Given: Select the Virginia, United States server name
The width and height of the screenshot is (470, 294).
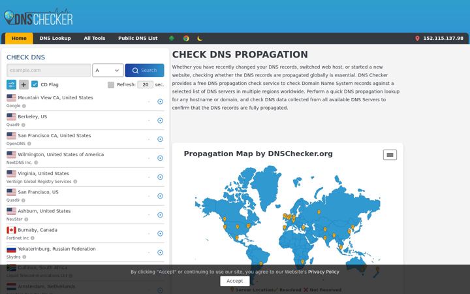Looking at the screenshot, I should point(44,173).
